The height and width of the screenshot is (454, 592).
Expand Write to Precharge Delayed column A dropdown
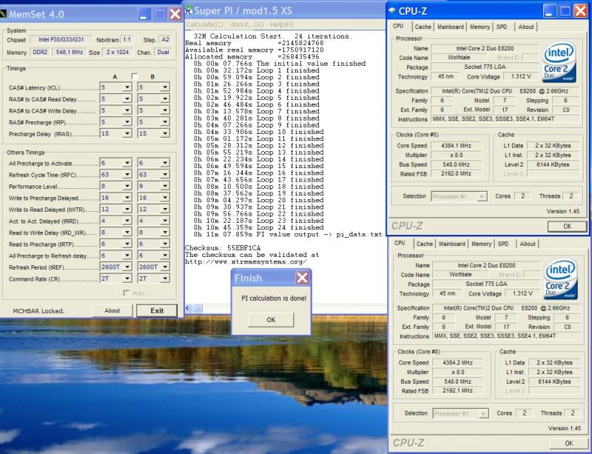tap(127, 198)
